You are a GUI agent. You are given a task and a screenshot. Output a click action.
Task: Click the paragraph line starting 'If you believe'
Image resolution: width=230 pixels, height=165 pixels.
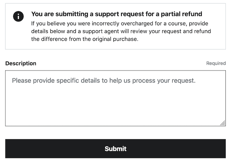120,23
